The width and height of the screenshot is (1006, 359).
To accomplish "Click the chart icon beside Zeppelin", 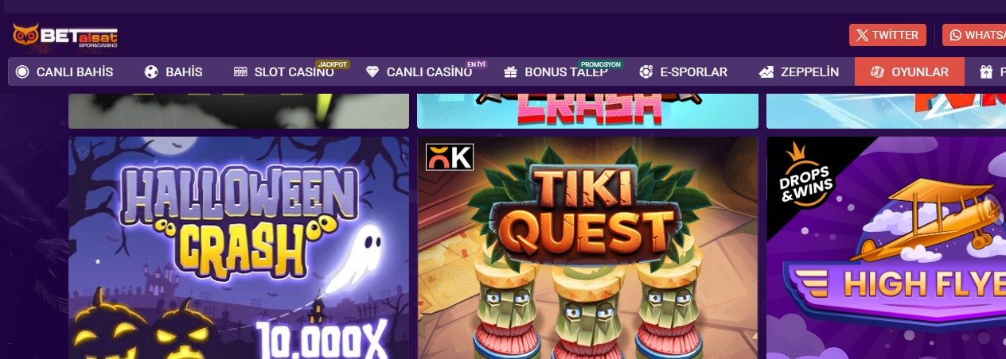I will 766,72.
